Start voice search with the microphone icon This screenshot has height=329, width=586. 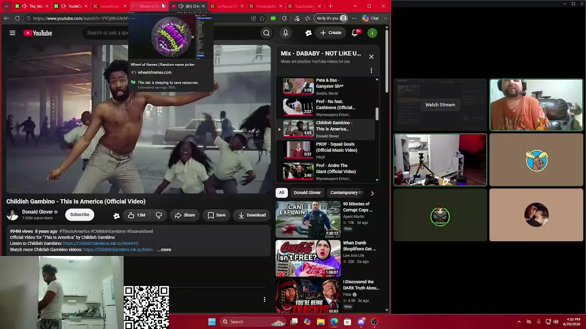(286, 33)
